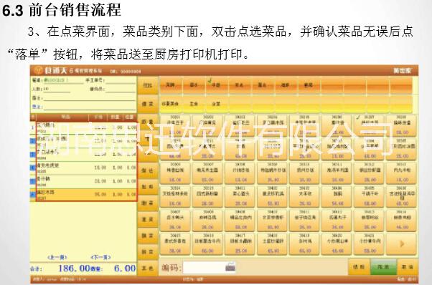Go to next dish page with arrow button
The height and width of the screenshot is (285, 432).
coord(402,243)
